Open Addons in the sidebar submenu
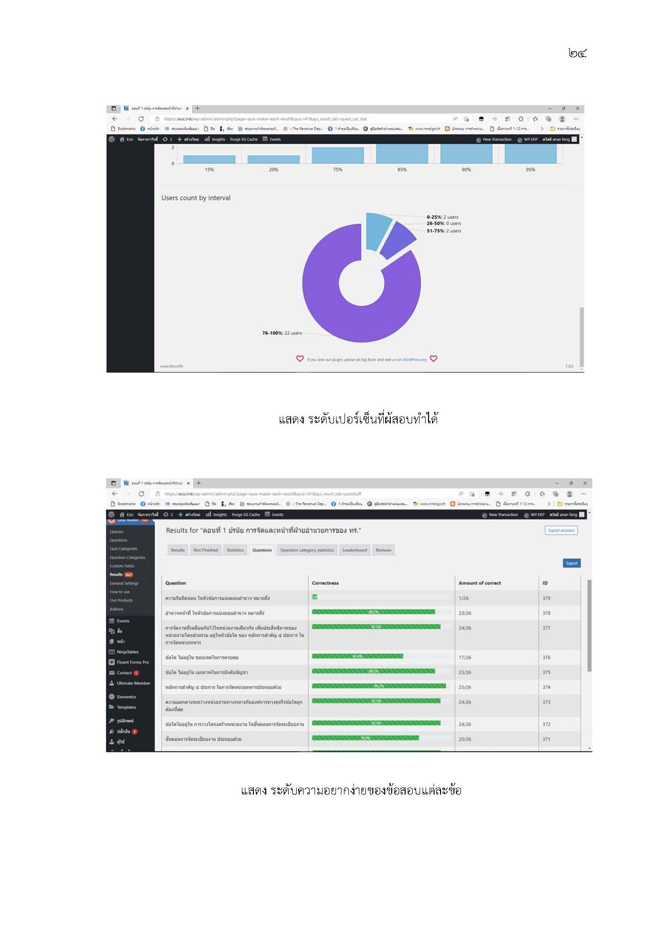The height and width of the screenshot is (944, 667). click(x=116, y=609)
